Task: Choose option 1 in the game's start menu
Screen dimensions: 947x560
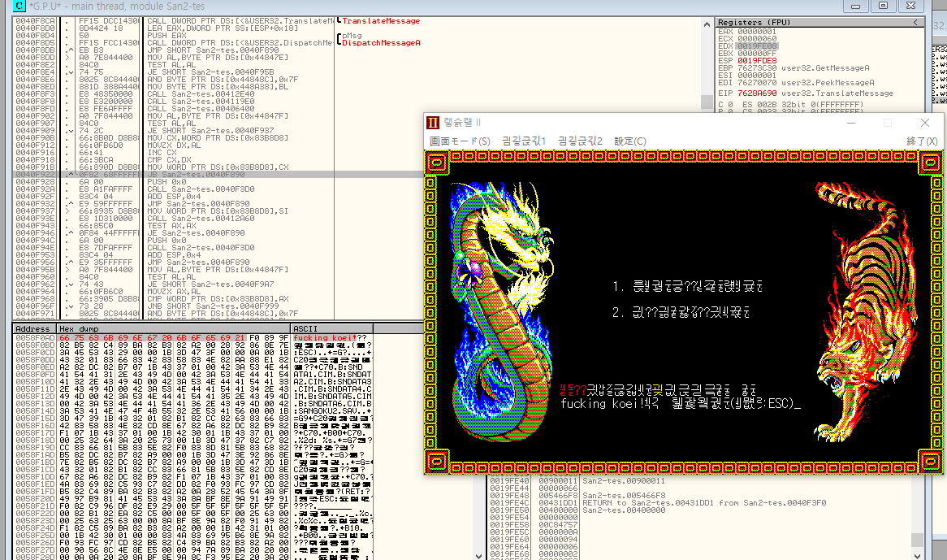Action: pos(687,286)
